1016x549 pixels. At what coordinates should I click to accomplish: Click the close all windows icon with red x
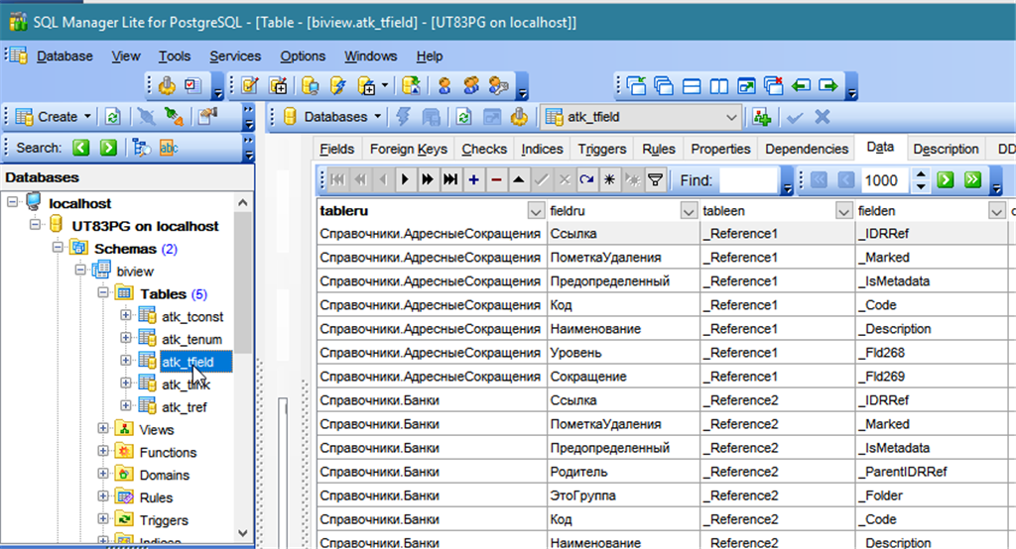click(x=773, y=85)
